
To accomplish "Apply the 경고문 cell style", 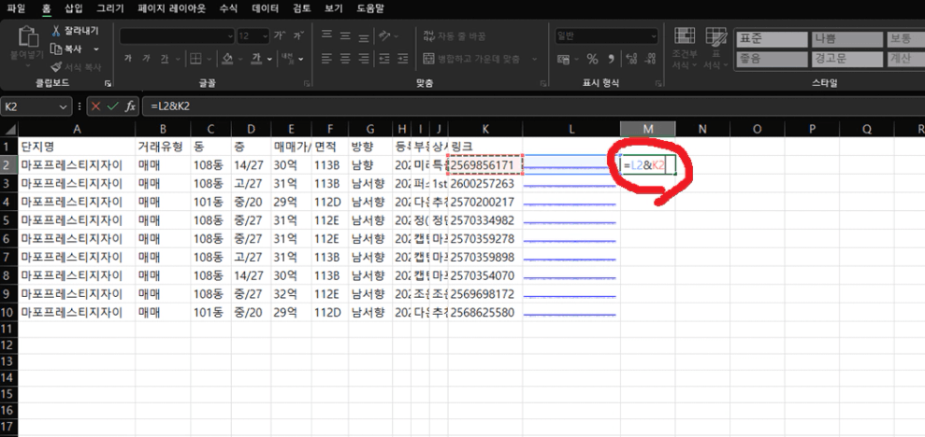I will pyautogui.click(x=831, y=57).
